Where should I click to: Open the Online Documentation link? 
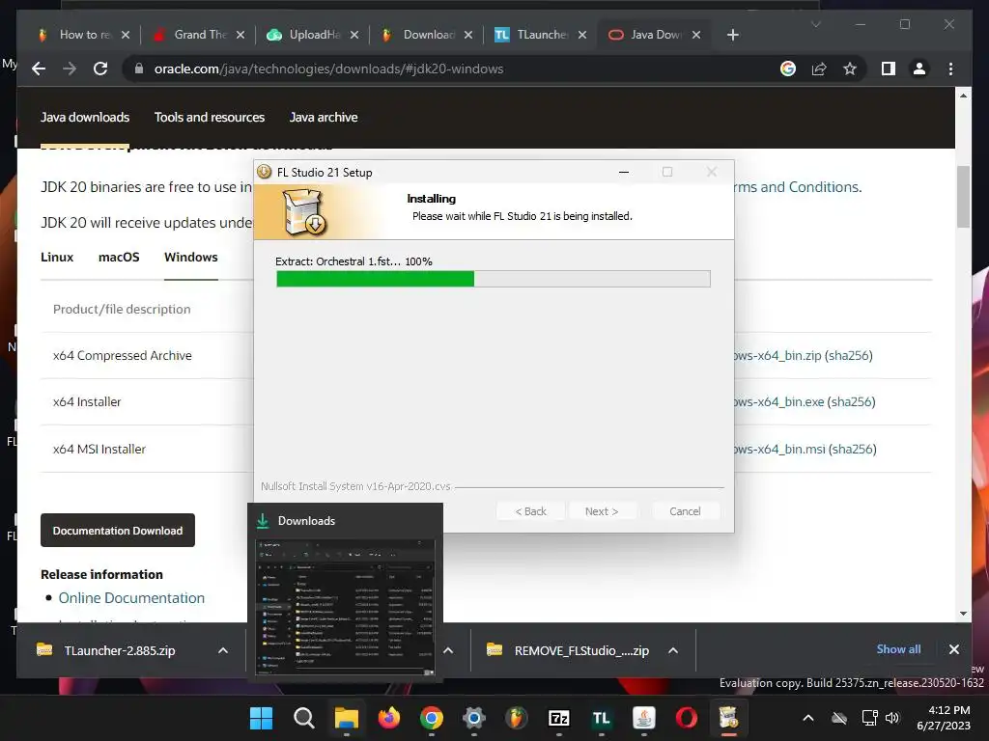[131, 598]
